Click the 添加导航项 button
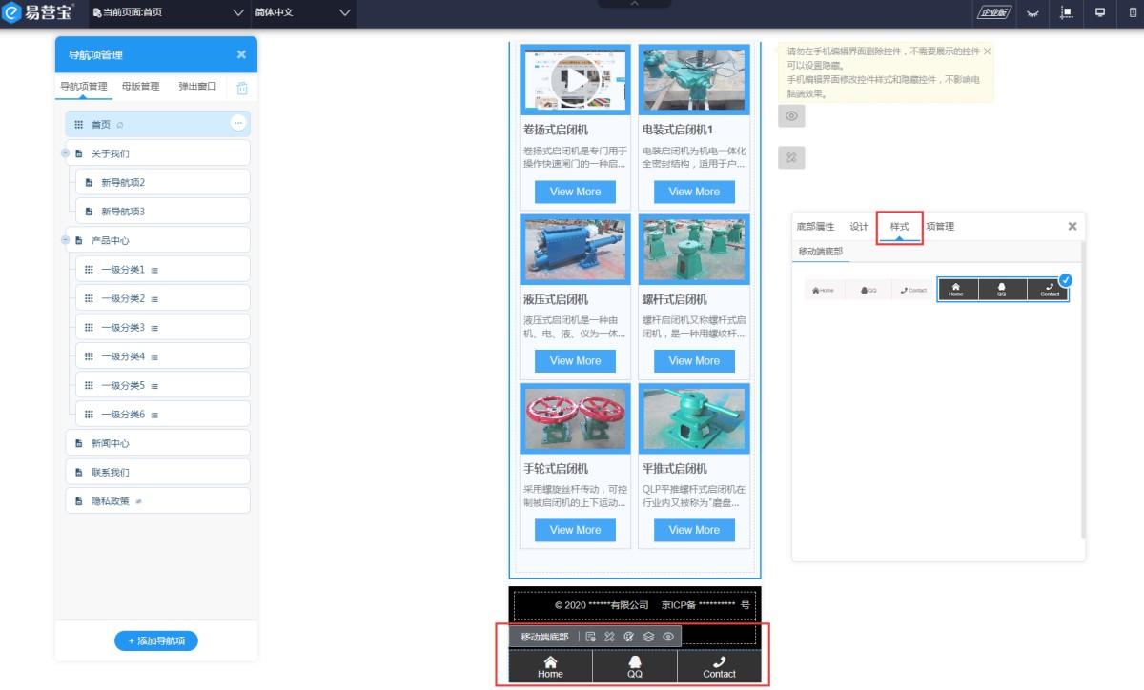This screenshot has height=690, width=1144. pos(156,641)
